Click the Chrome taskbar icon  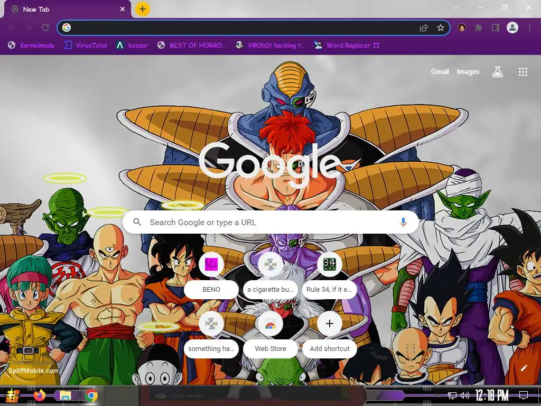click(91, 395)
